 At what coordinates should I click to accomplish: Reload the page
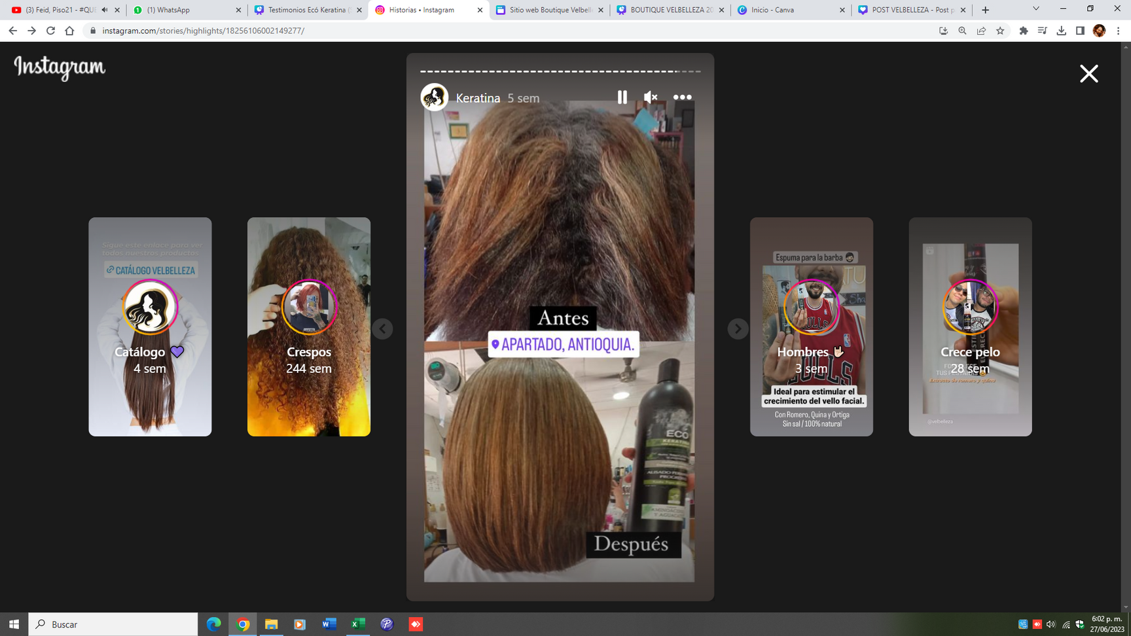[x=50, y=31]
